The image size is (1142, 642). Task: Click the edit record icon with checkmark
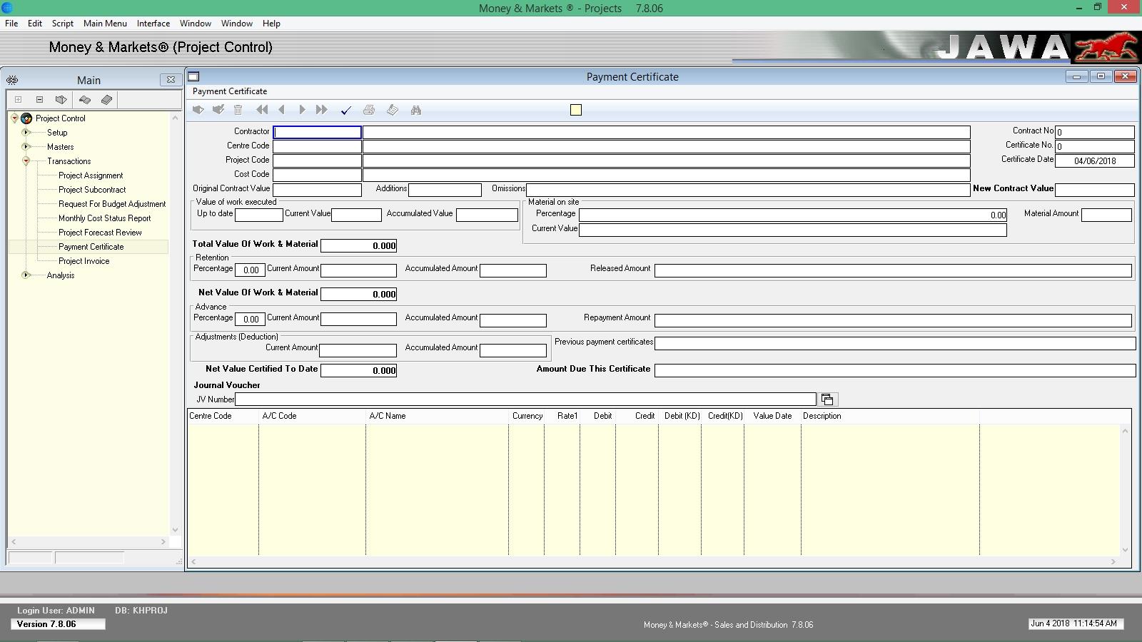pos(218,110)
